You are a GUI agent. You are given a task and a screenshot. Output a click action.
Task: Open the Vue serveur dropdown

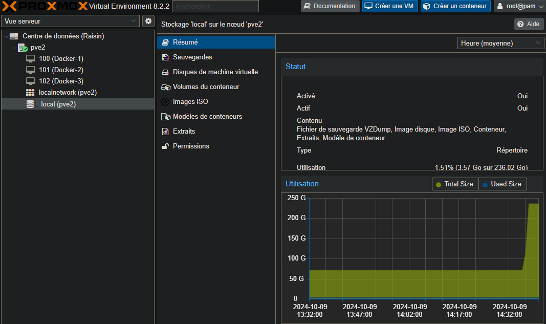click(70, 21)
